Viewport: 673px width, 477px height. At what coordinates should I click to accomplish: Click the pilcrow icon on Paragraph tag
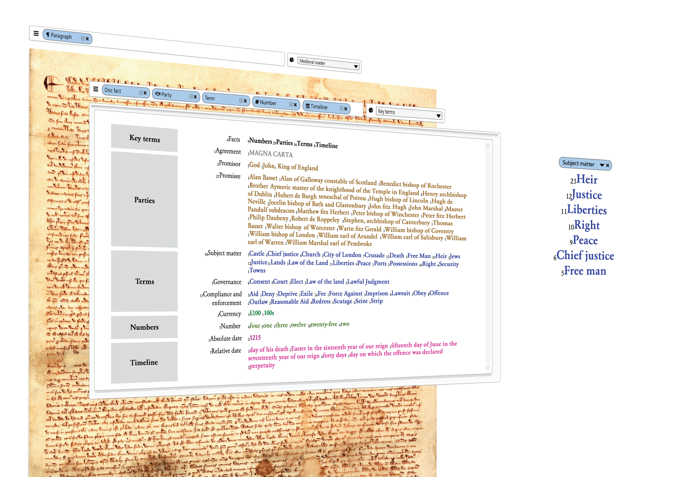(x=48, y=35)
